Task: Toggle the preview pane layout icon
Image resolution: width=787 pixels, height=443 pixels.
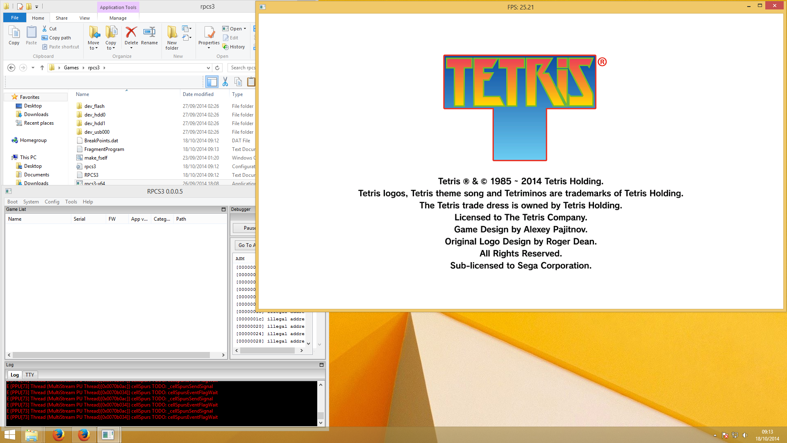Action: coord(212,82)
